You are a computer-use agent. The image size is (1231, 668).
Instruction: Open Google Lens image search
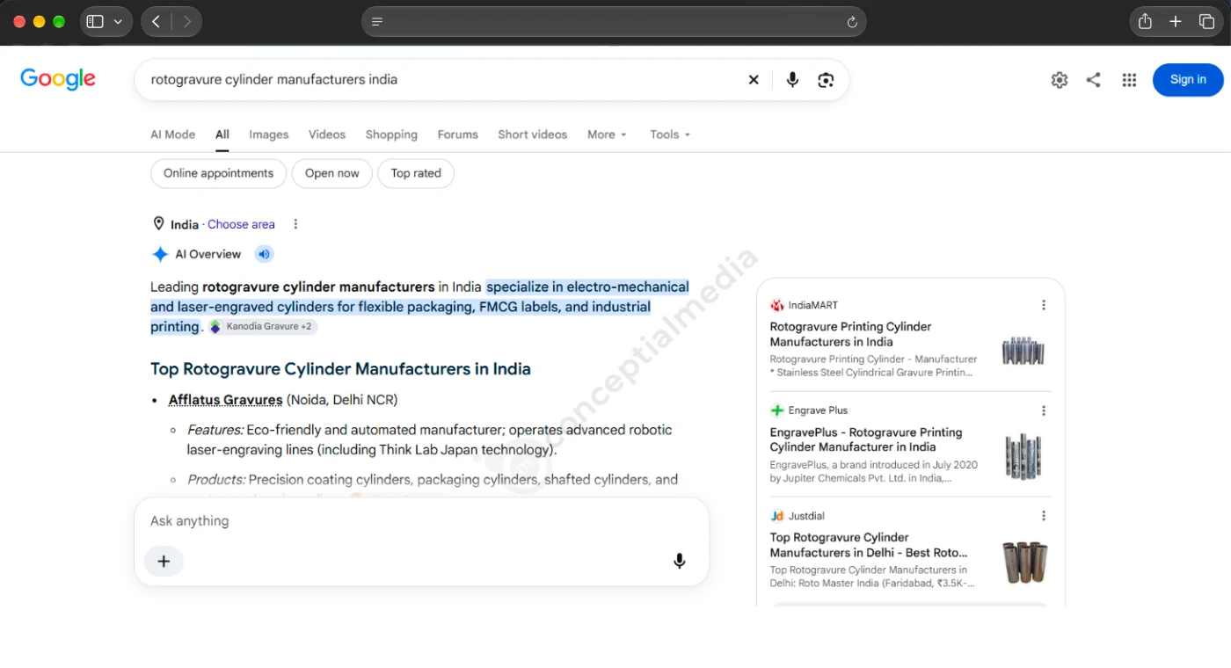(826, 80)
